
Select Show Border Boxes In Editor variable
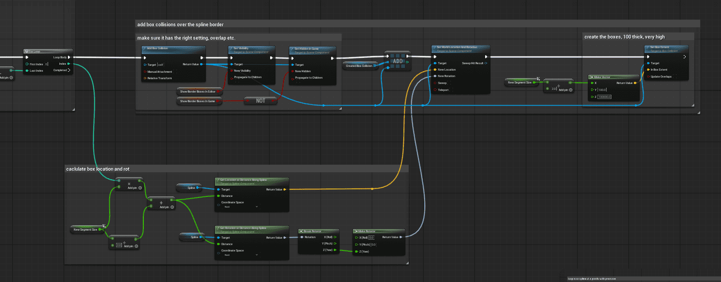coord(200,92)
